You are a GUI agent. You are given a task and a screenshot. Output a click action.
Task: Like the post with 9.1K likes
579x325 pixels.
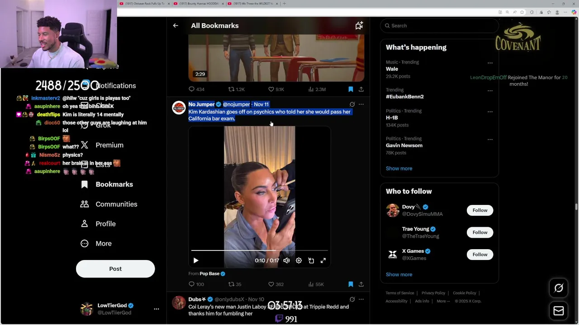276,89
